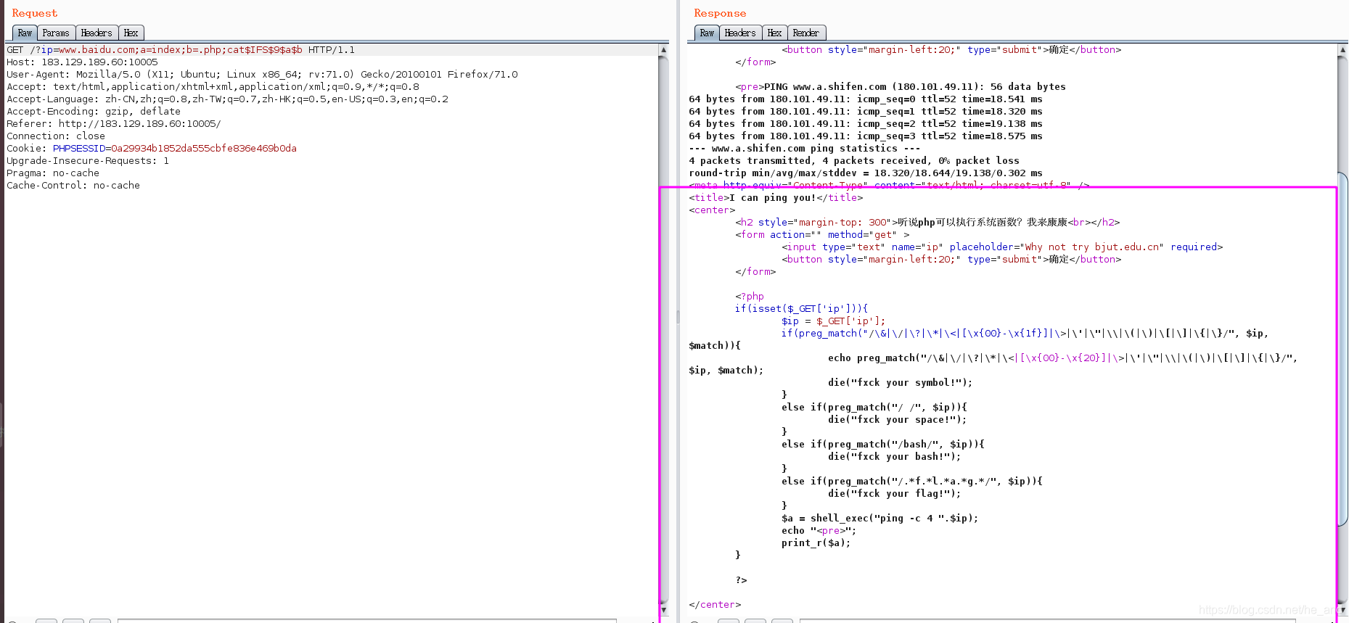
Task: Click the print_r($a); line
Action: 816,543
